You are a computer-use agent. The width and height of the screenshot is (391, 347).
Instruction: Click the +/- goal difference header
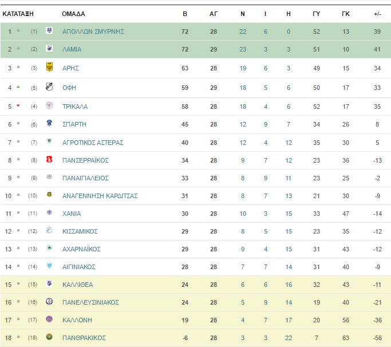point(377,14)
